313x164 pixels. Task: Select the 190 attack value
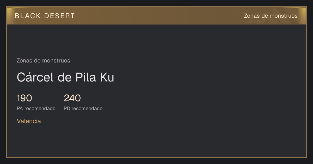(x=24, y=98)
